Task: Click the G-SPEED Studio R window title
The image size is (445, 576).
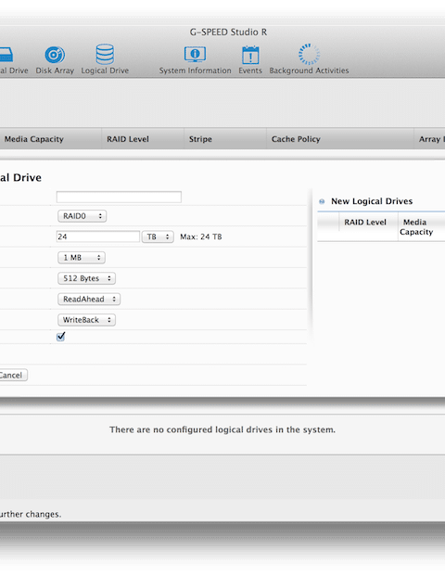Action: click(x=228, y=32)
